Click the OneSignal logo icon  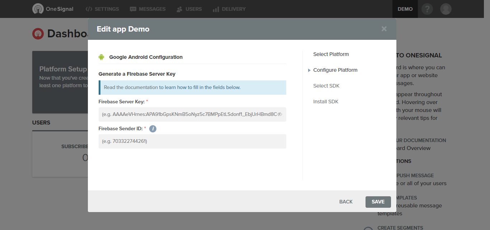tap(38, 9)
